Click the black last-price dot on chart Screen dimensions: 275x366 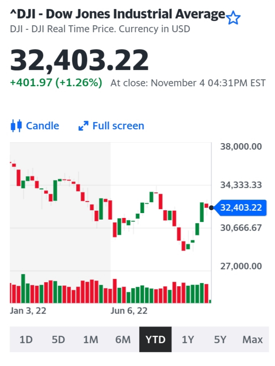(x=211, y=208)
